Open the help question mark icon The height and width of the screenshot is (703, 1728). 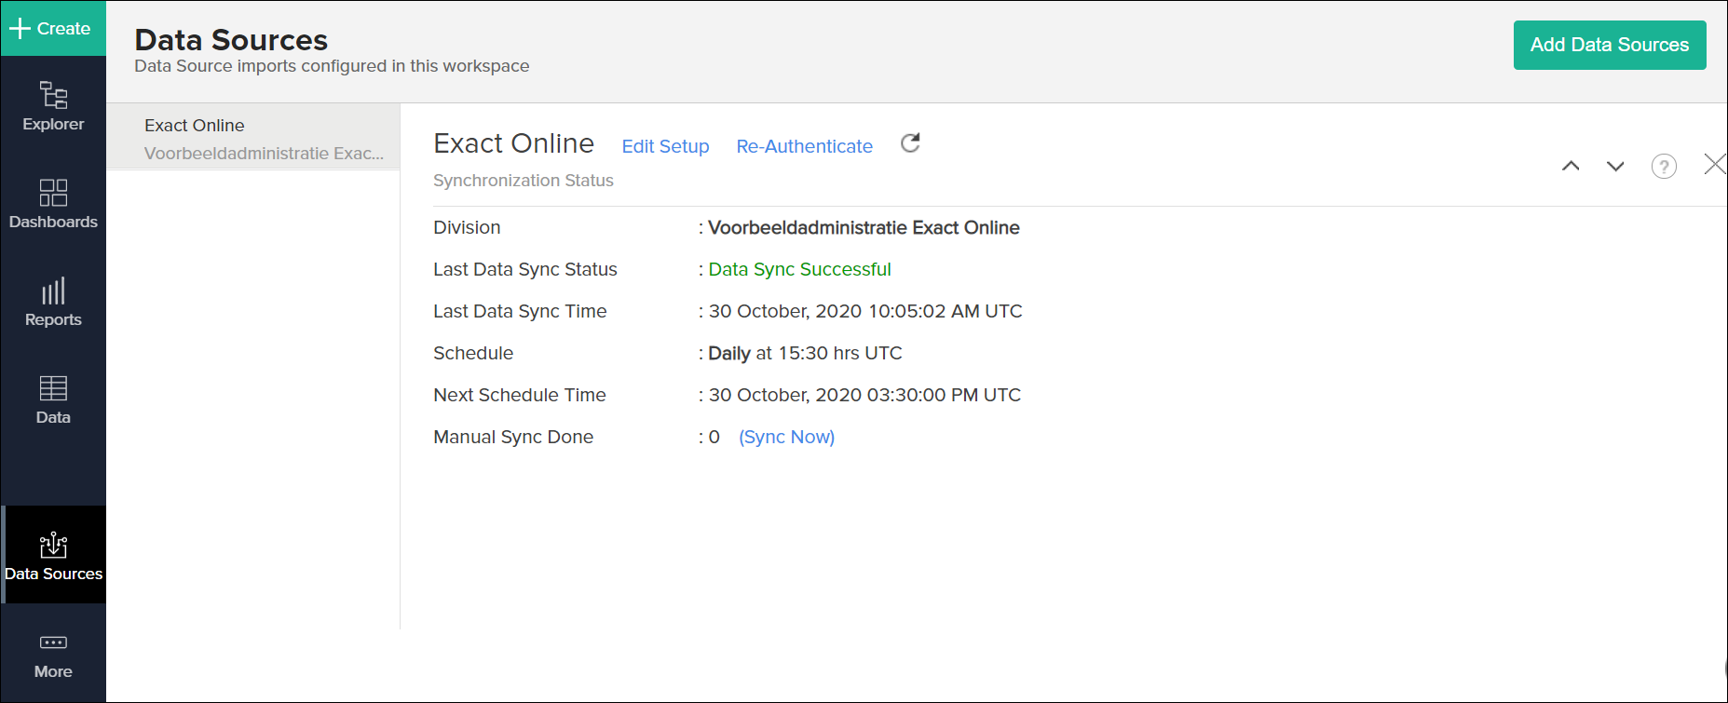1664,167
